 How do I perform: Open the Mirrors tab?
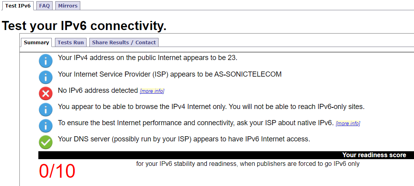68,6
